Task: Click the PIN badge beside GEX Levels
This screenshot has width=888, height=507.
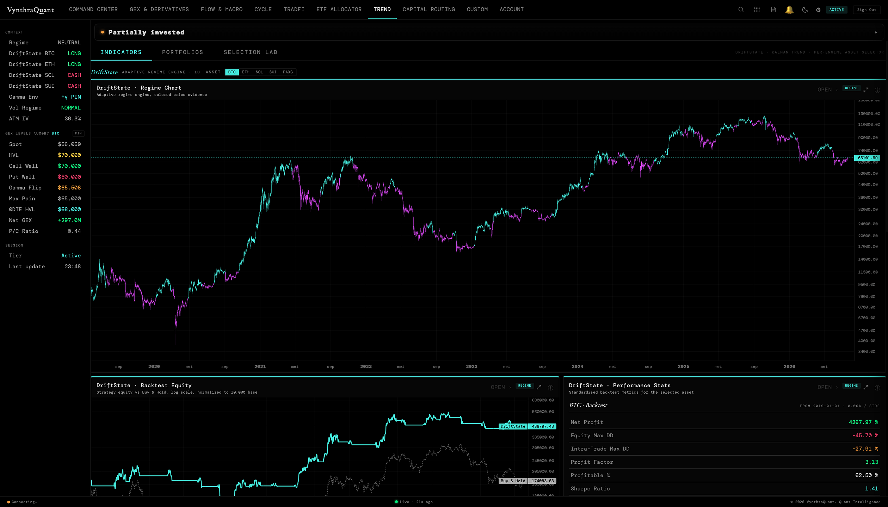Action: 79,133
